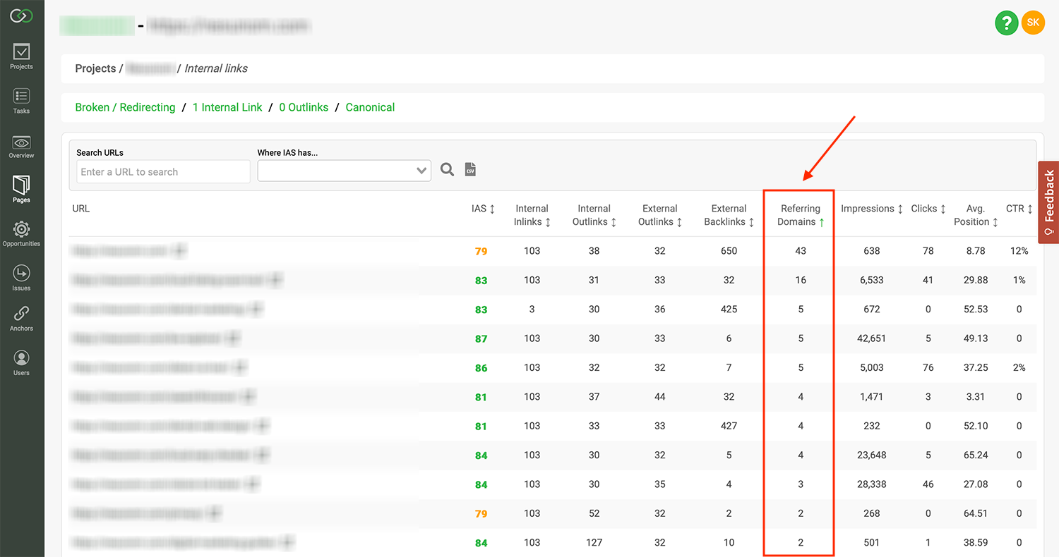Go to Tasks in the sidebar

click(x=21, y=101)
